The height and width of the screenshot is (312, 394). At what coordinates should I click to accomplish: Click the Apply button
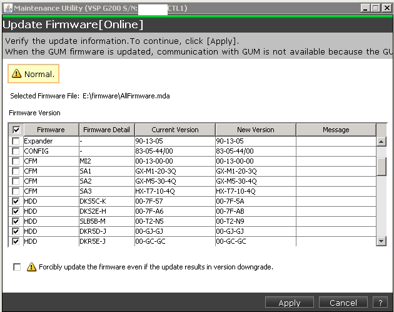click(290, 302)
